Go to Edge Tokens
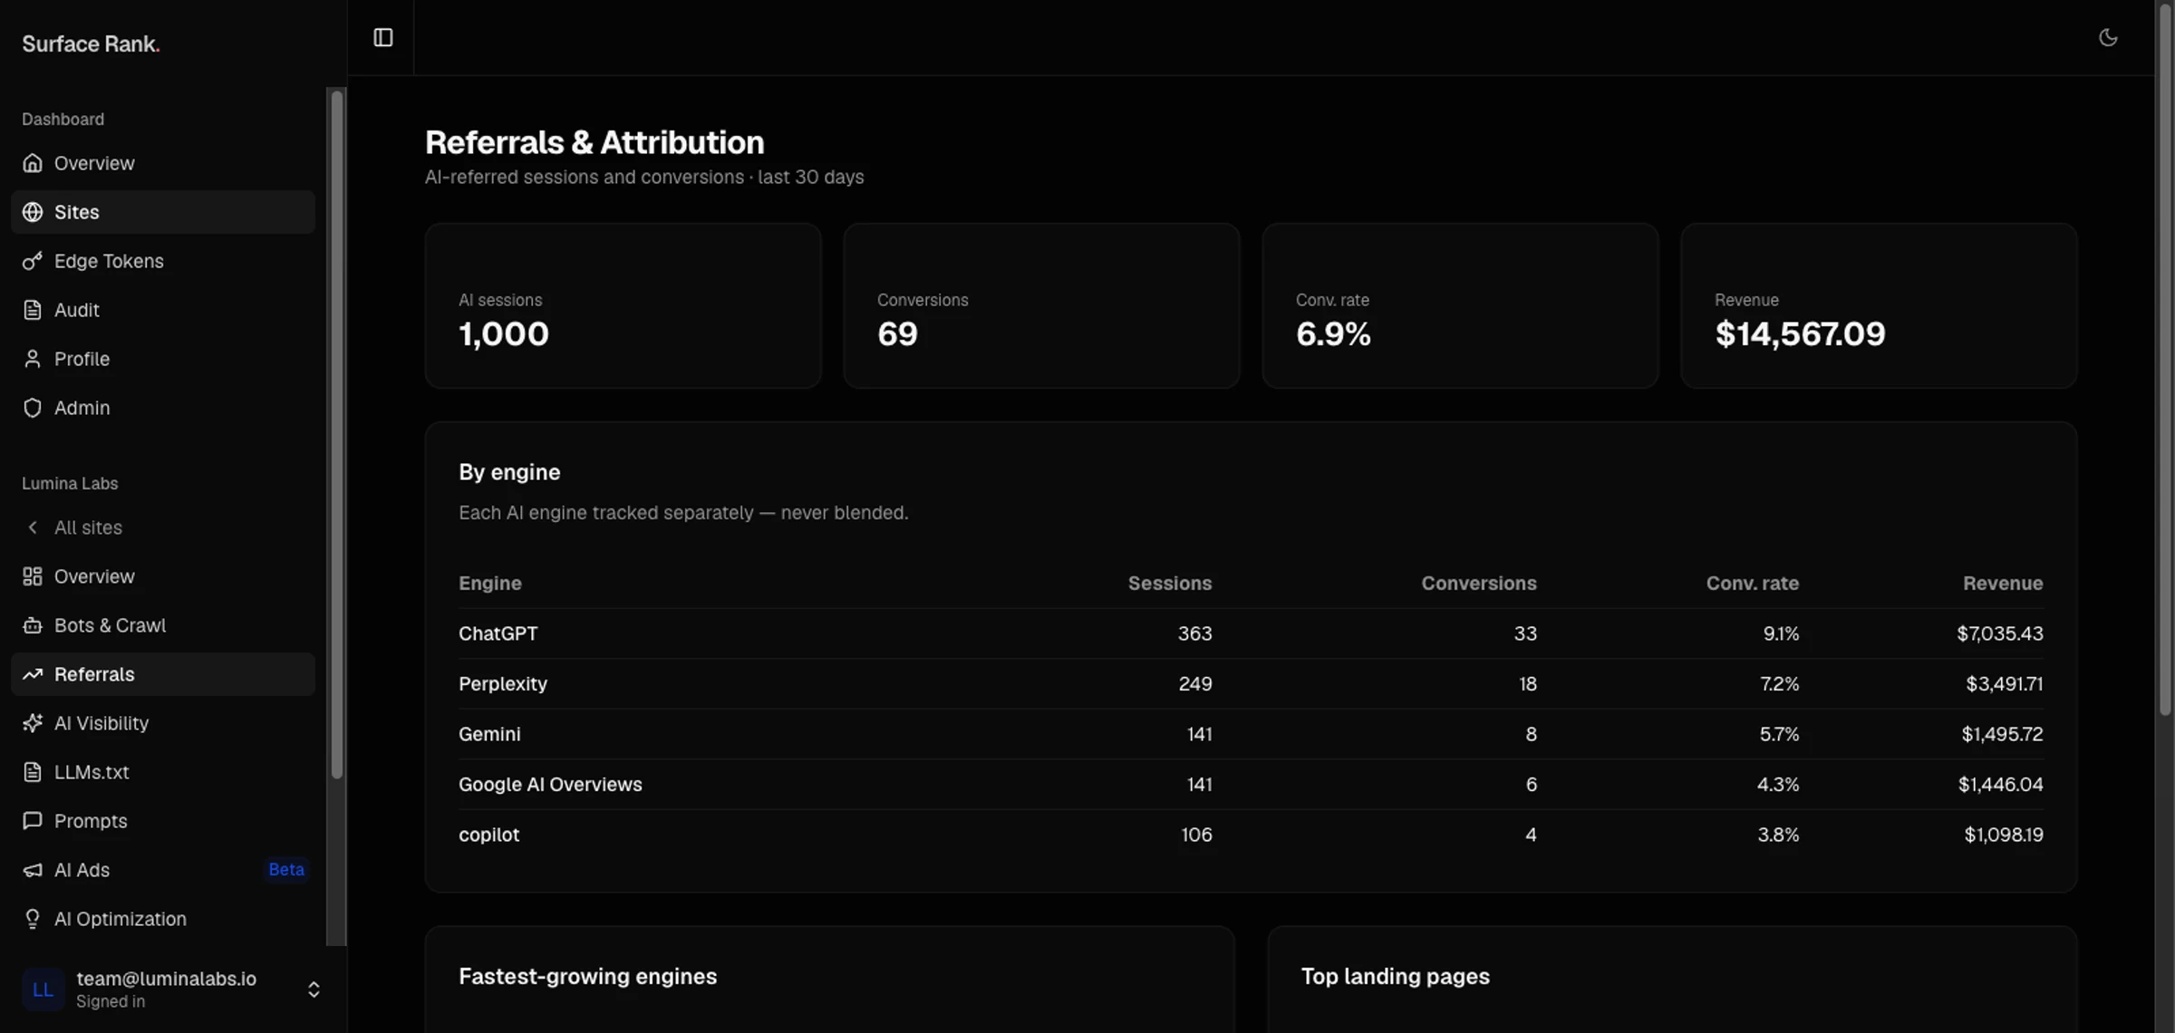 [x=163, y=261]
